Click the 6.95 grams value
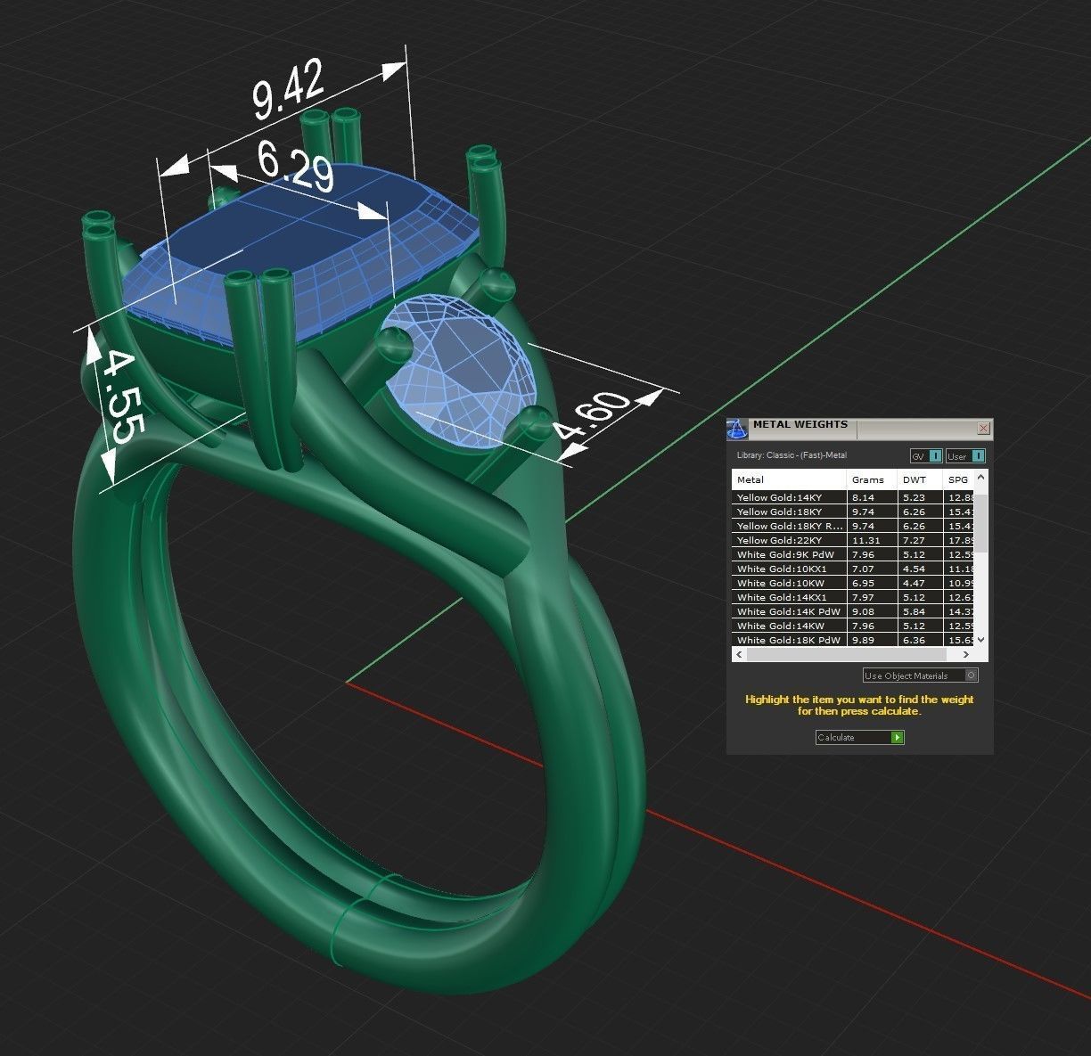The height and width of the screenshot is (1056, 1091). point(863,583)
